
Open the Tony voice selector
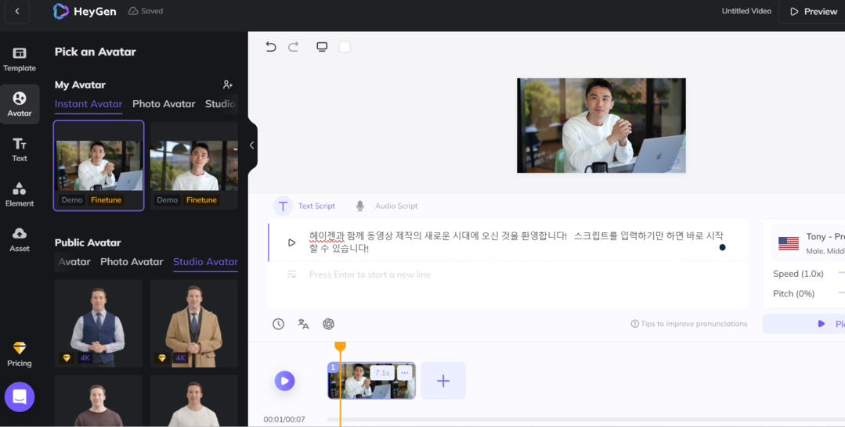(808, 243)
